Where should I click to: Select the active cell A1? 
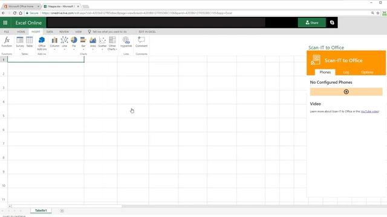pos(46,59)
